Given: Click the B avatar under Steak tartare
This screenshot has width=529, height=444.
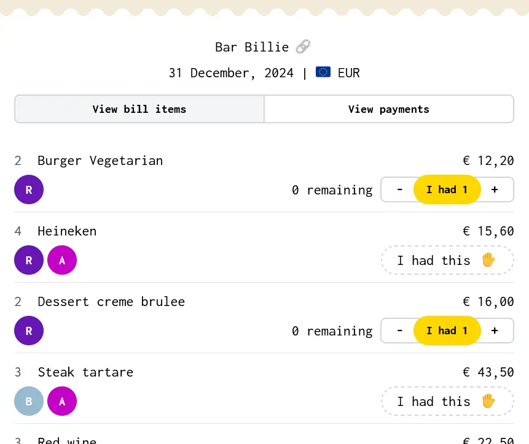Looking at the screenshot, I should click(x=29, y=401).
